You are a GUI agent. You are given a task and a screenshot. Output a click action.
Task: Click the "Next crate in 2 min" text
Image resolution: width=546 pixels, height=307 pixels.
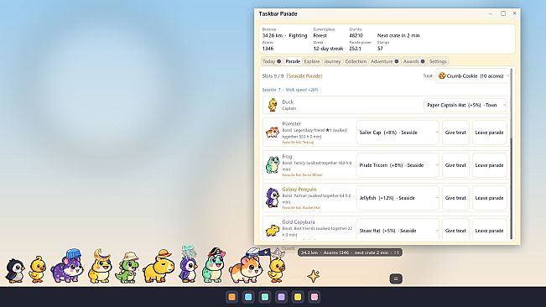pos(398,35)
